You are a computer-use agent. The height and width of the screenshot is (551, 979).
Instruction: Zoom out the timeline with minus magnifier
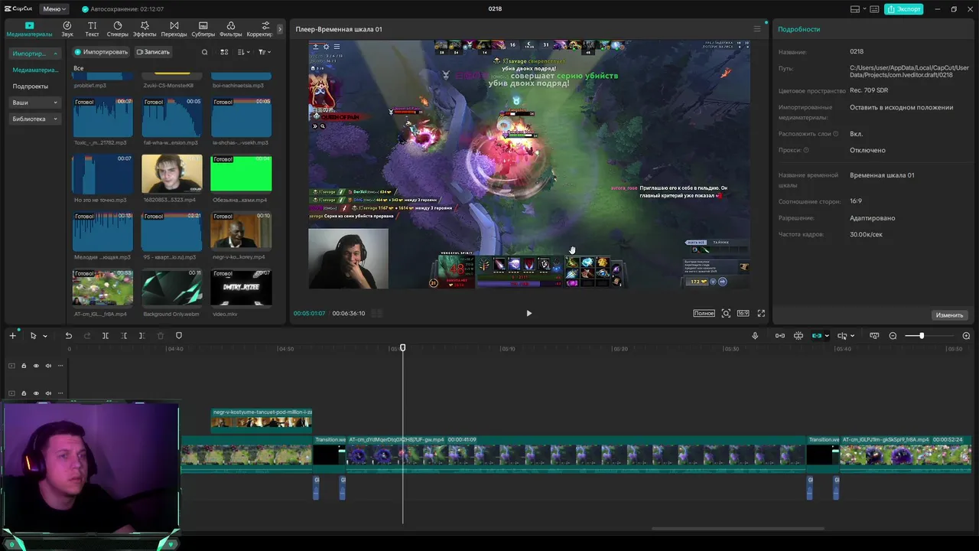pos(893,336)
